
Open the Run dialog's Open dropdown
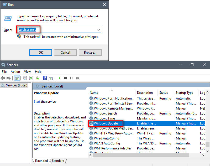98,30
